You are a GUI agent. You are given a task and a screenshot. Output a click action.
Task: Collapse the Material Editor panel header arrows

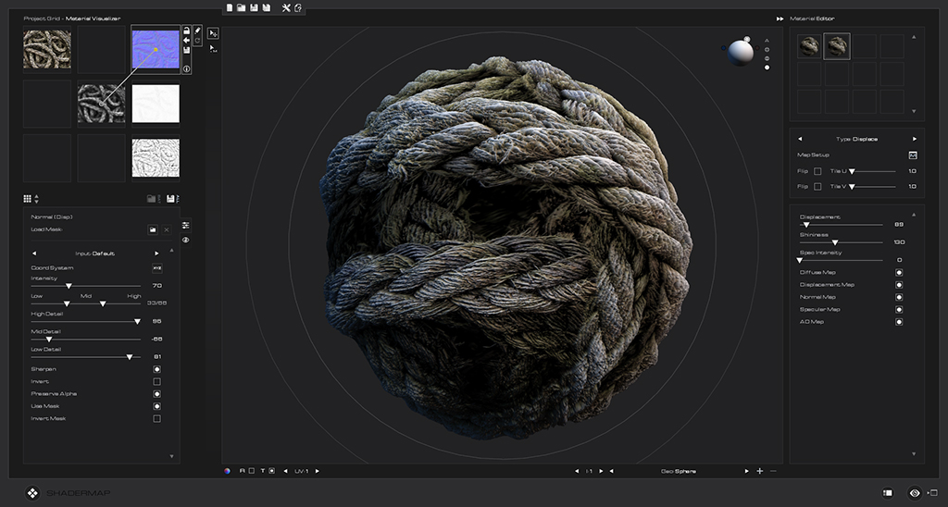[780, 18]
